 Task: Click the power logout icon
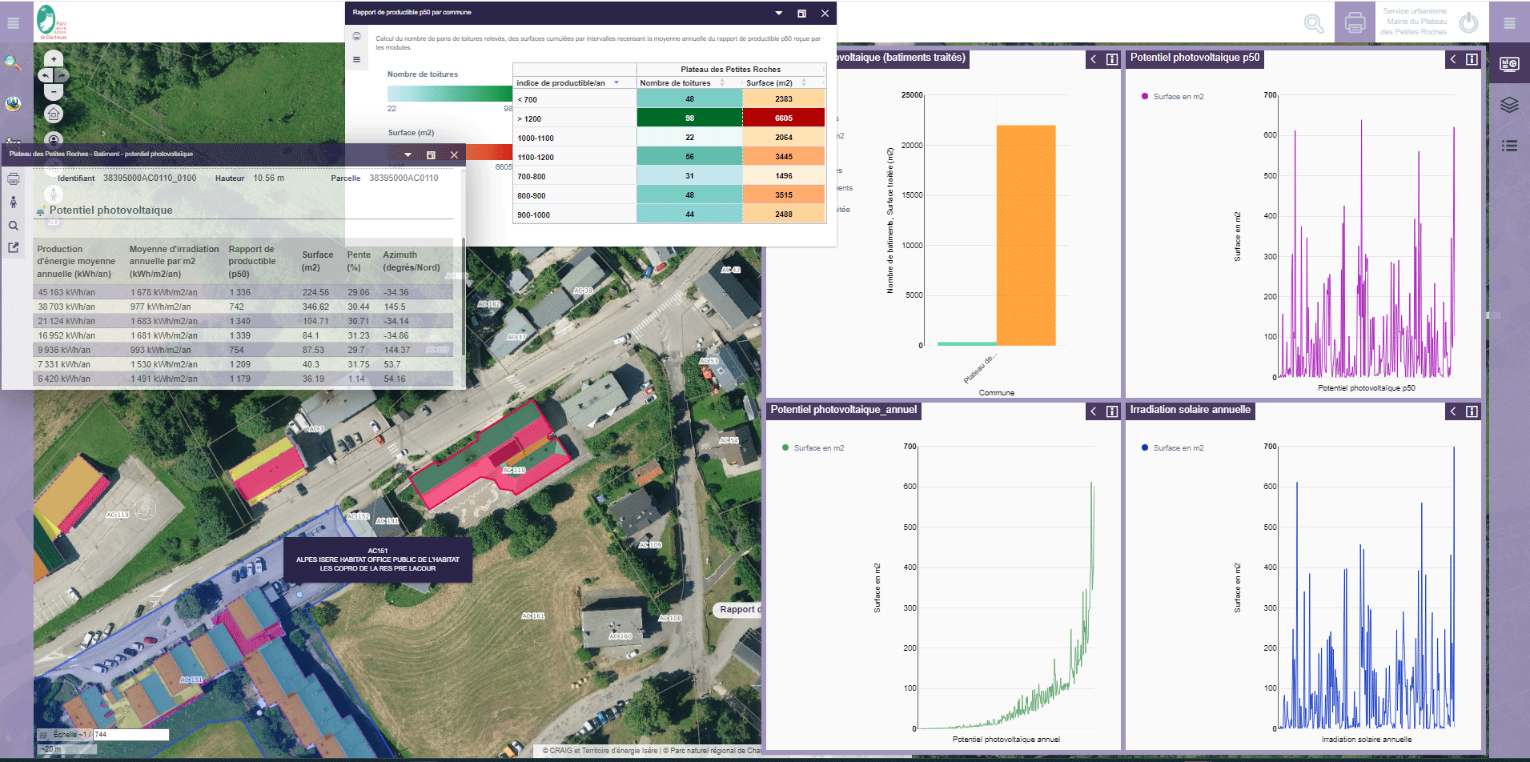coord(1468,22)
